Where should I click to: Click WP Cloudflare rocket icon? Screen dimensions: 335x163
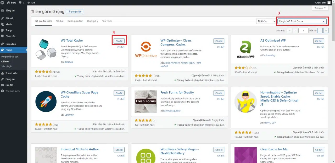[x=46, y=102]
